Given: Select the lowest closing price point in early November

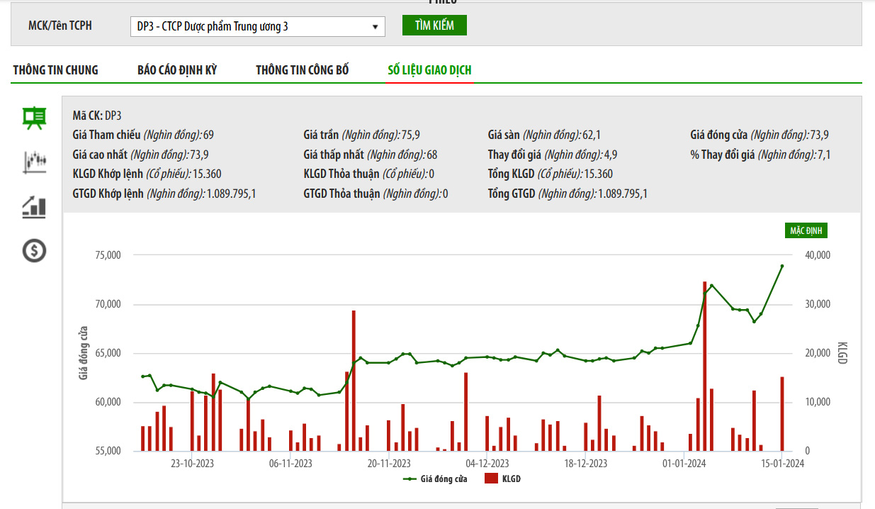Looking at the screenshot, I should (x=248, y=399).
